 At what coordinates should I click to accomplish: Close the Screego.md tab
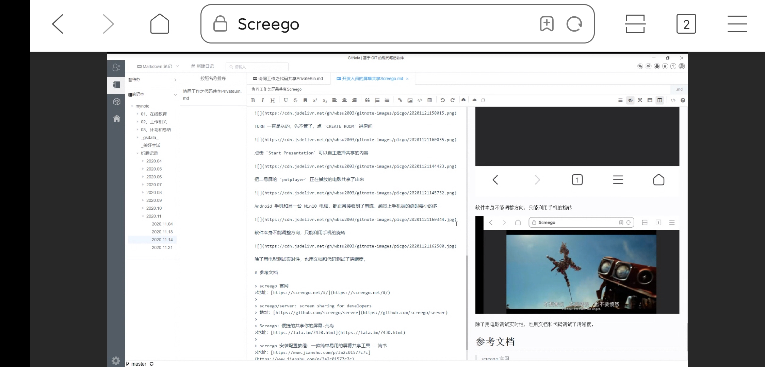point(407,79)
